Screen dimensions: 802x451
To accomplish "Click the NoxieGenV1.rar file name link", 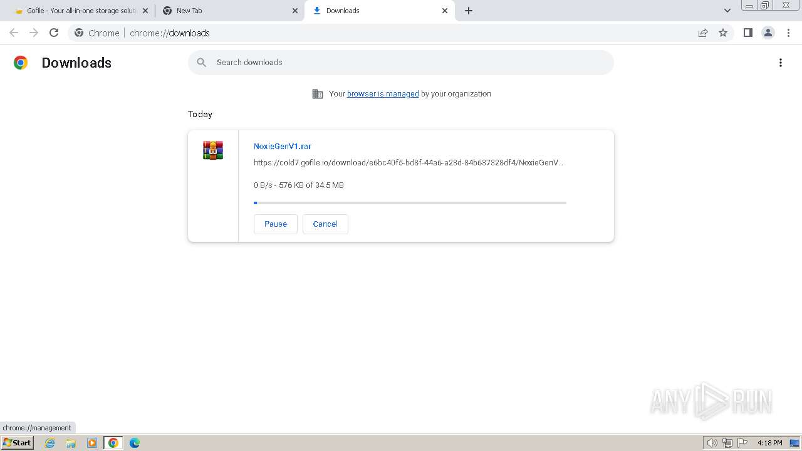I will pos(283,146).
